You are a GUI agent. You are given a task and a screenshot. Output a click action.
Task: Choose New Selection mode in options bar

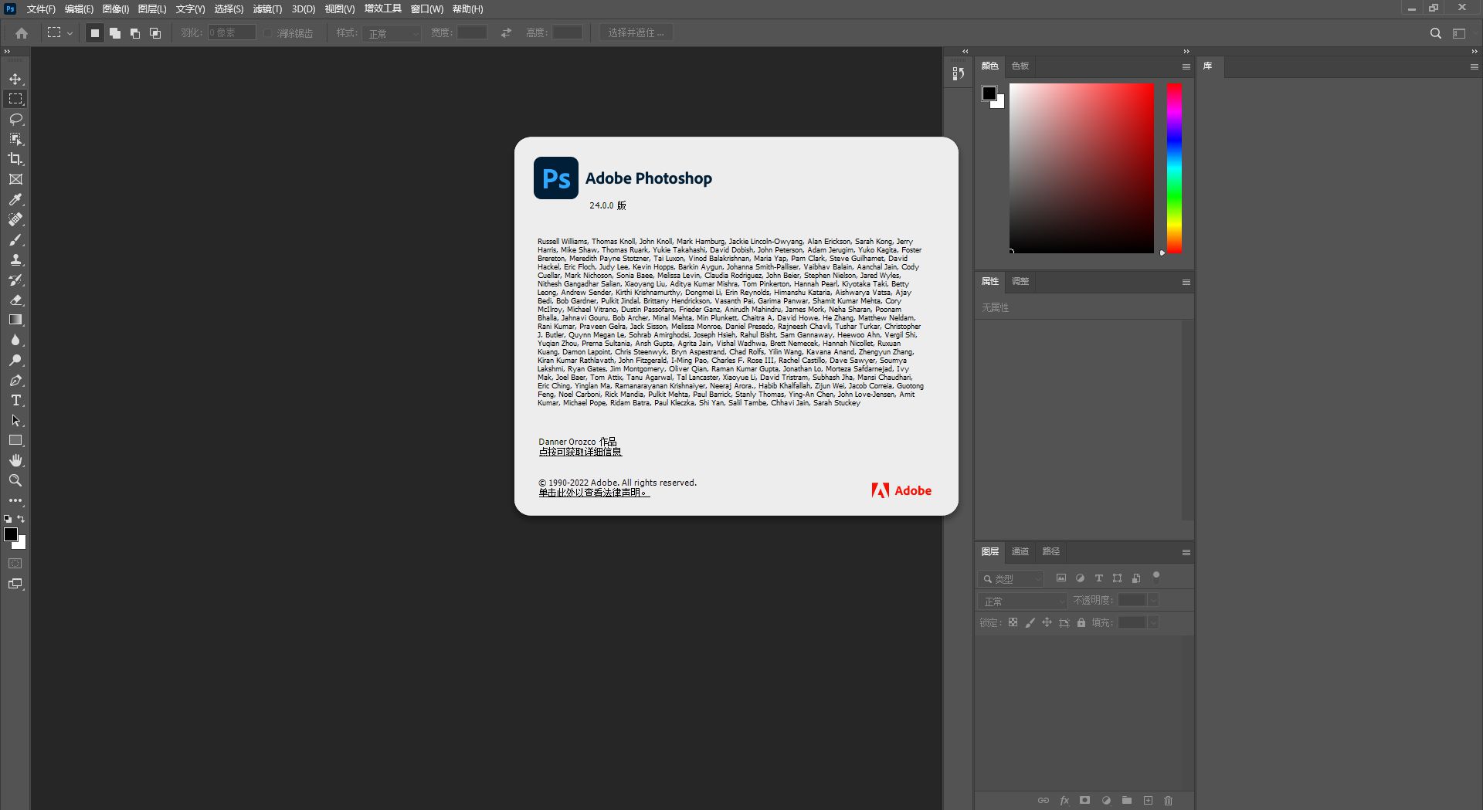[95, 33]
